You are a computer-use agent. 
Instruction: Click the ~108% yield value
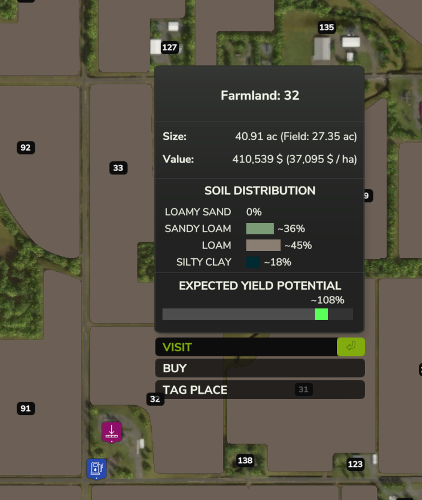coord(327,300)
